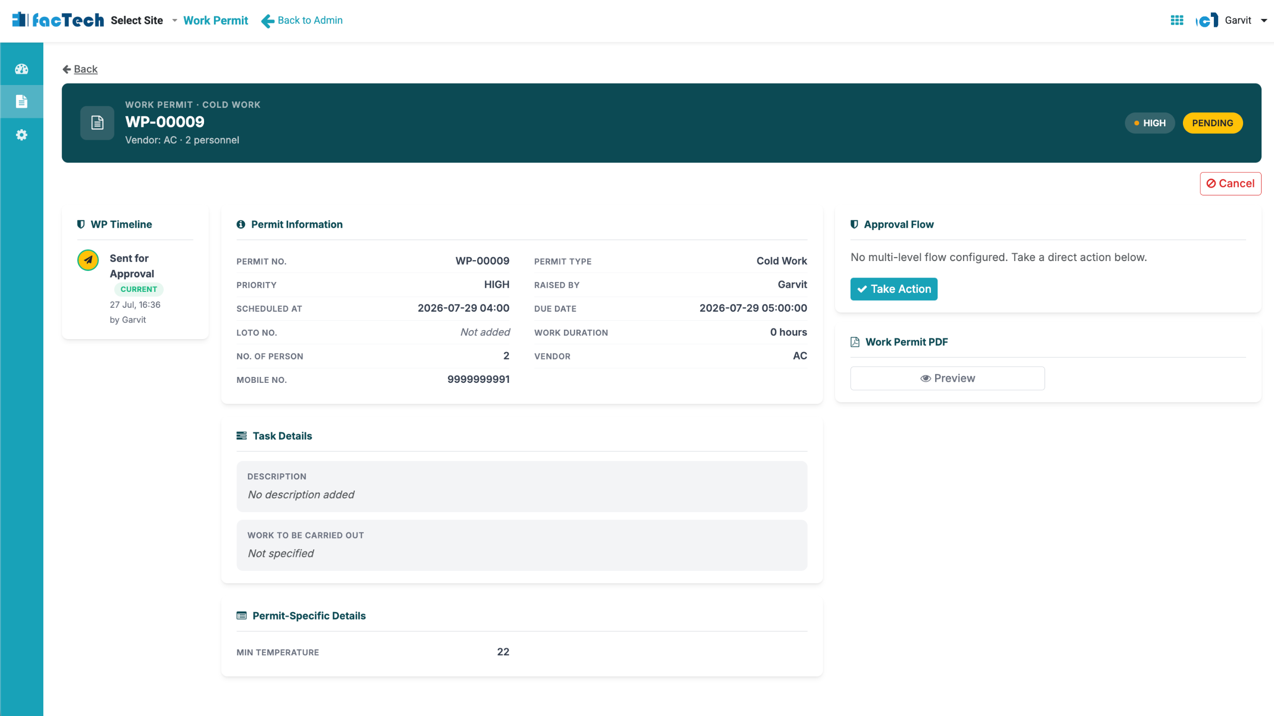Image resolution: width=1274 pixels, height=716 pixels.
Task: Expand the Select Site dropdown
Action: click(144, 20)
